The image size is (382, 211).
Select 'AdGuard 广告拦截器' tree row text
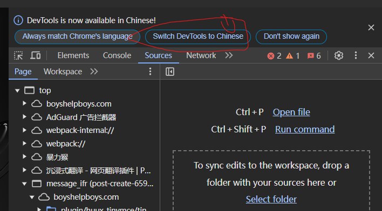81,117
